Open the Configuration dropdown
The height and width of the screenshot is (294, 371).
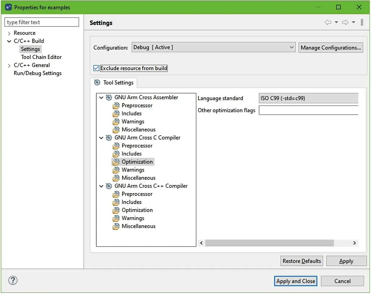(292, 47)
